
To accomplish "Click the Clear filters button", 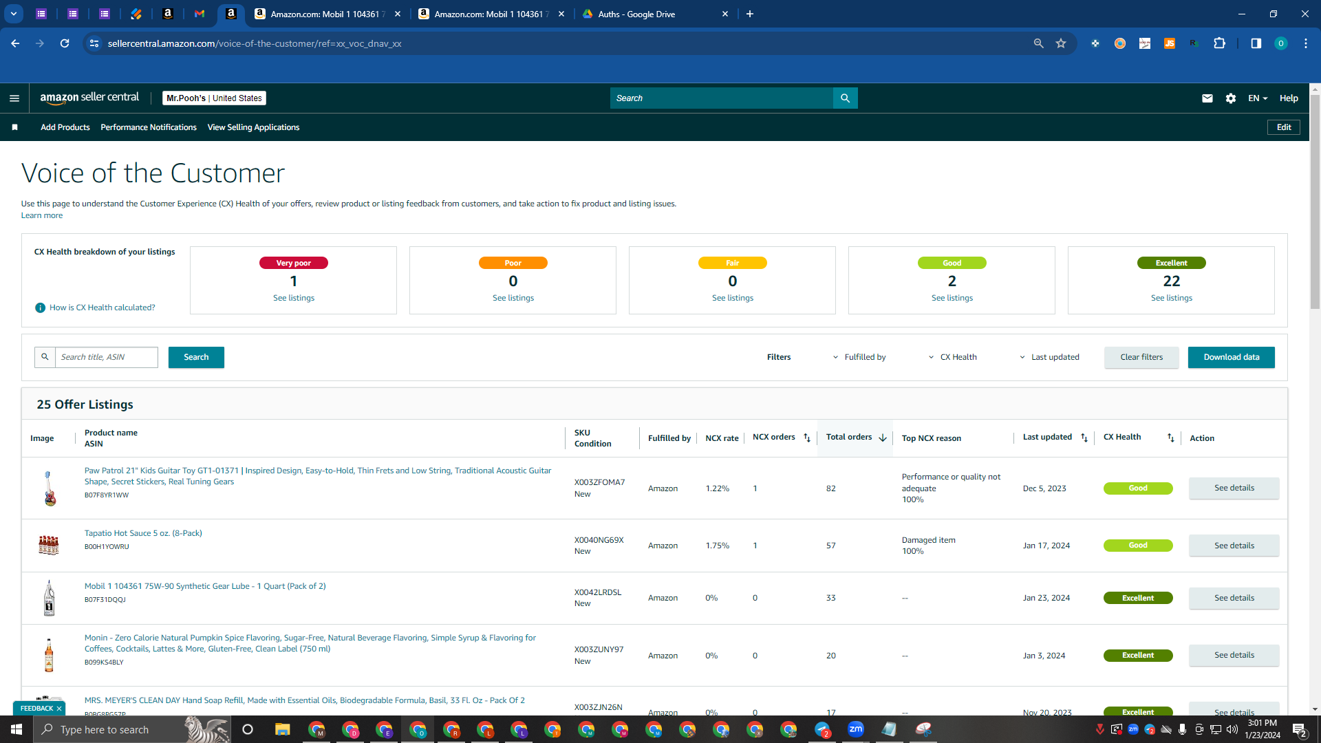I will (x=1141, y=357).
